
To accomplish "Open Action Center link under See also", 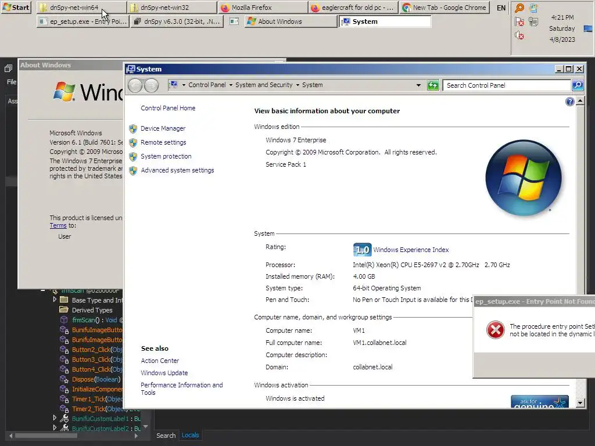I will tap(160, 361).
